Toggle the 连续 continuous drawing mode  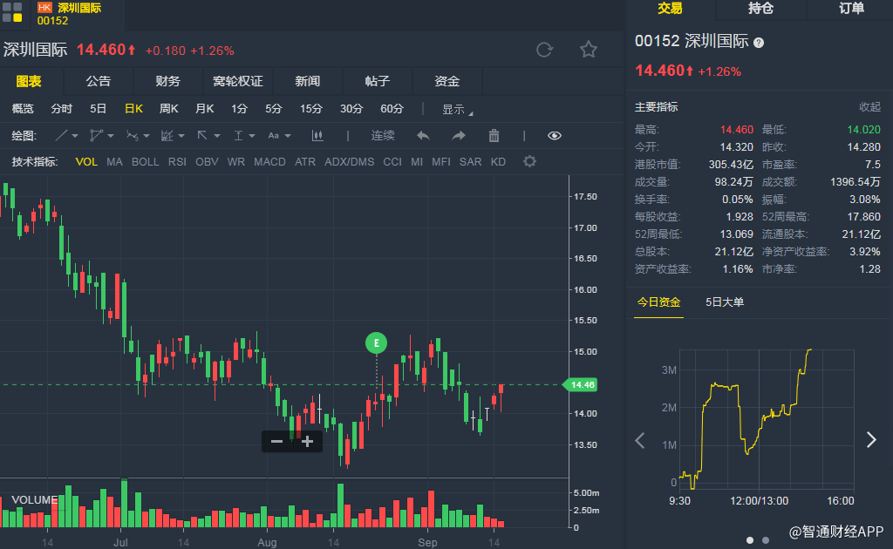pos(383,136)
